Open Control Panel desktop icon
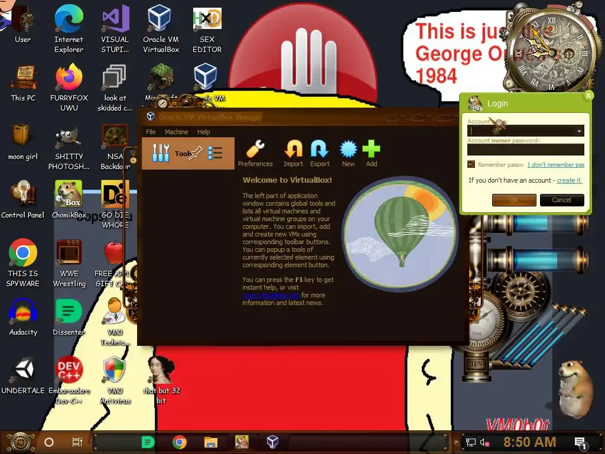Screen dimensions: 605x454 click(23, 200)
